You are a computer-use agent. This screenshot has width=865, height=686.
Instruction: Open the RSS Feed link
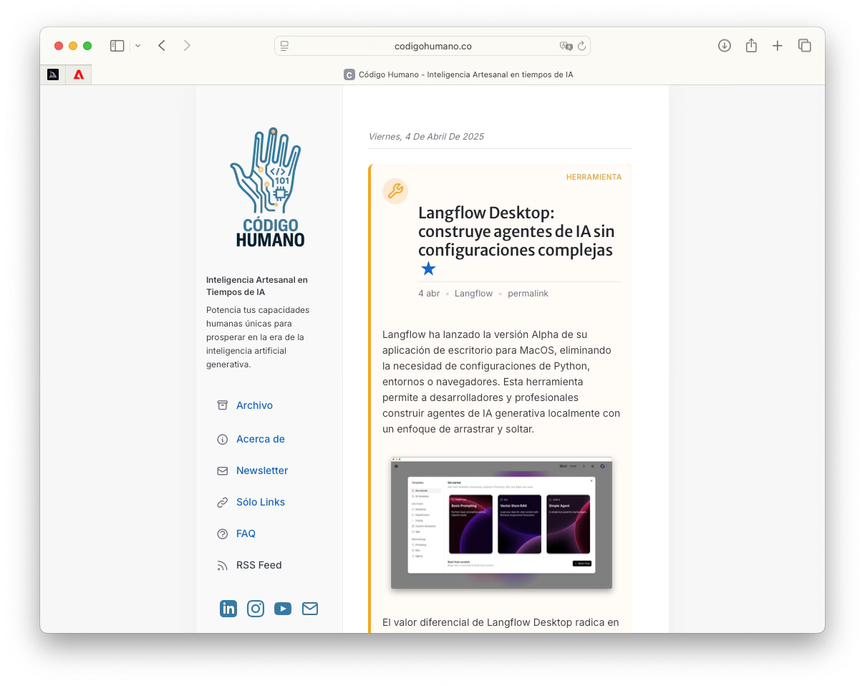258,565
